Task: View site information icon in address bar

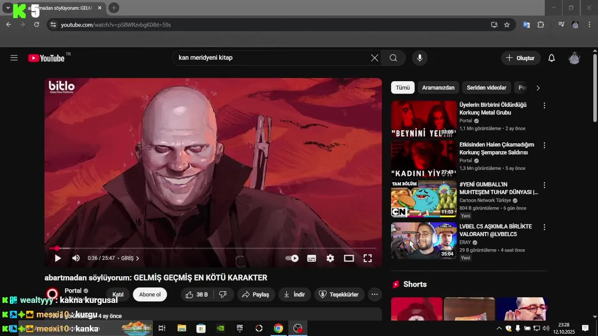Action: (x=53, y=25)
